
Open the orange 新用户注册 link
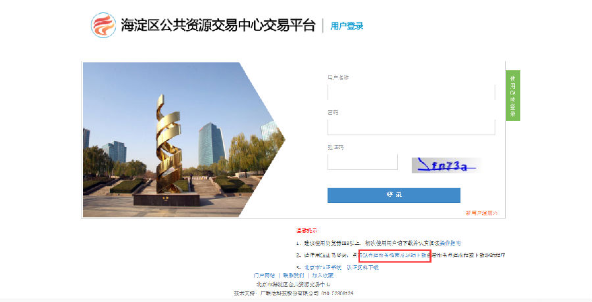481,213
